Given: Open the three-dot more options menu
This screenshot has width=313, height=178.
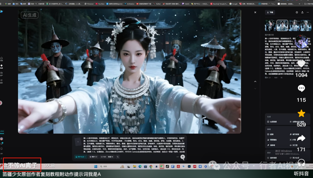Looking at the screenshot, I should (308, 12).
